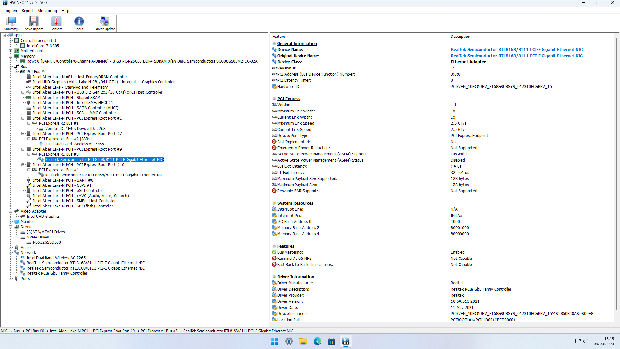Select the Shared SRAM entry

tap(67, 98)
